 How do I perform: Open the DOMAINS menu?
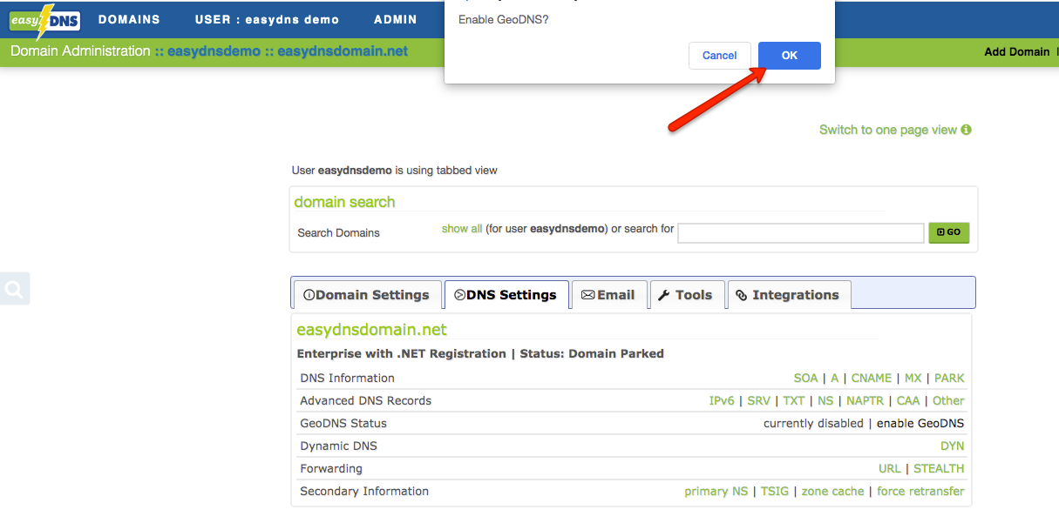click(130, 19)
